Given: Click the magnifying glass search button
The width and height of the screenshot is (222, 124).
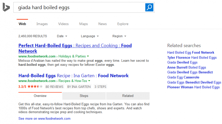Looking at the screenshot, I should [x=149, y=8].
